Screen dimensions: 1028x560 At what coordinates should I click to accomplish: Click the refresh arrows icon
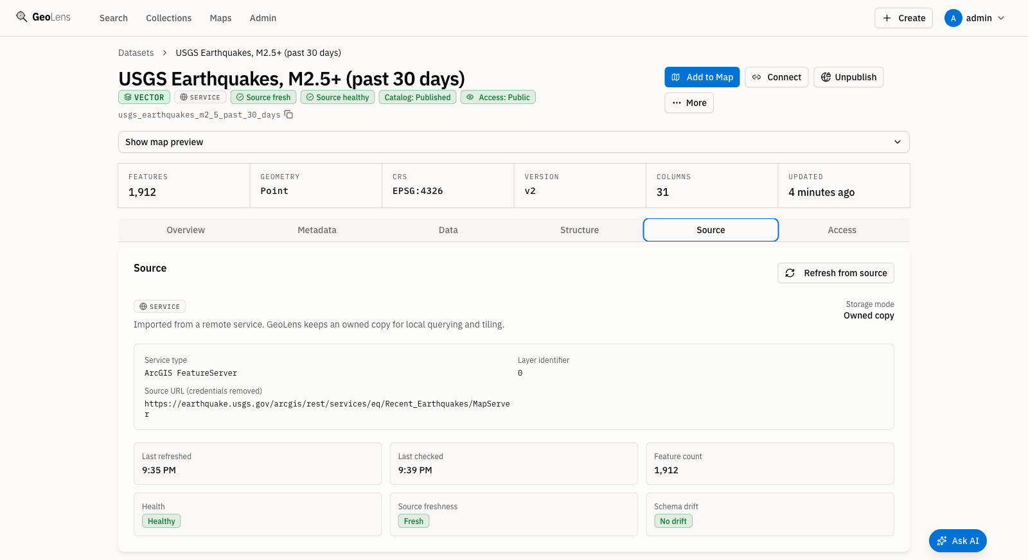(x=790, y=273)
